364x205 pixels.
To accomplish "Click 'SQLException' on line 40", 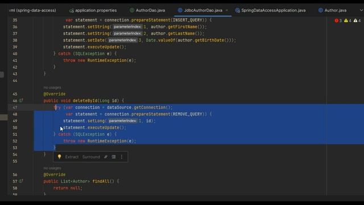I will (x=90, y=54).
